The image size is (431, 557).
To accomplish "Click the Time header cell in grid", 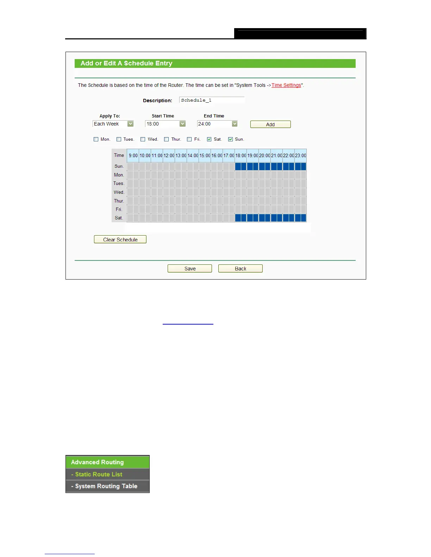I will [x=119, y=155].
